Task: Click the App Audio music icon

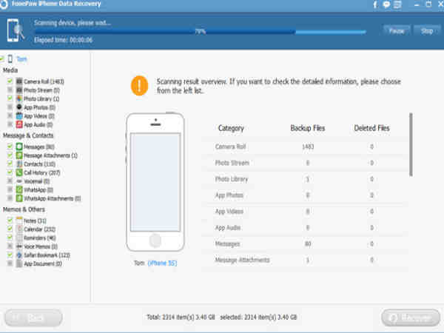Action: click(x=19, y=124)
